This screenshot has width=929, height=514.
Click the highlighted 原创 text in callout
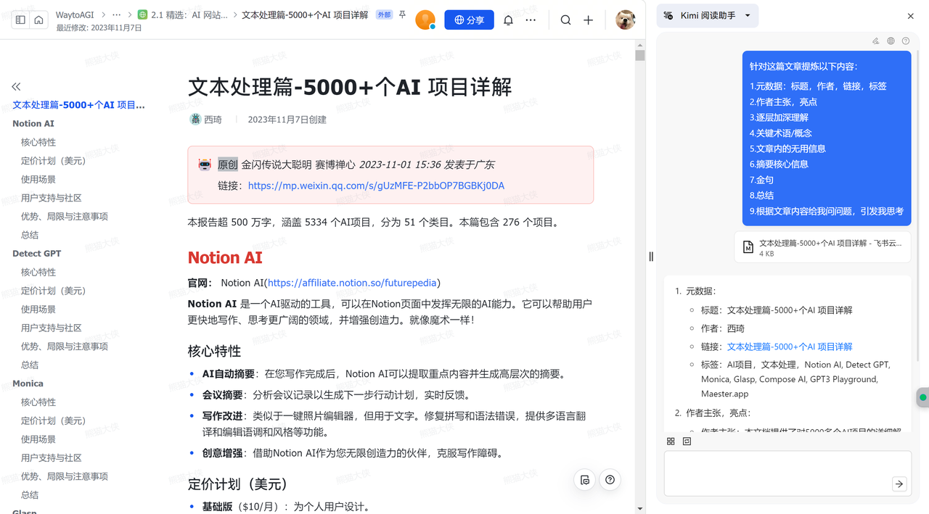[x=228, y=165]
